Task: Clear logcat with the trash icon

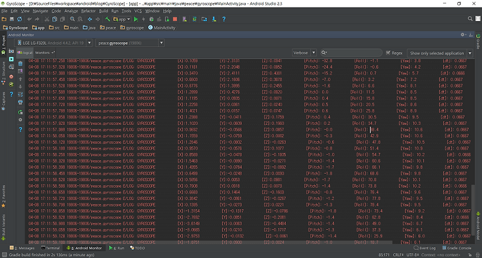Action: point(20,63)
